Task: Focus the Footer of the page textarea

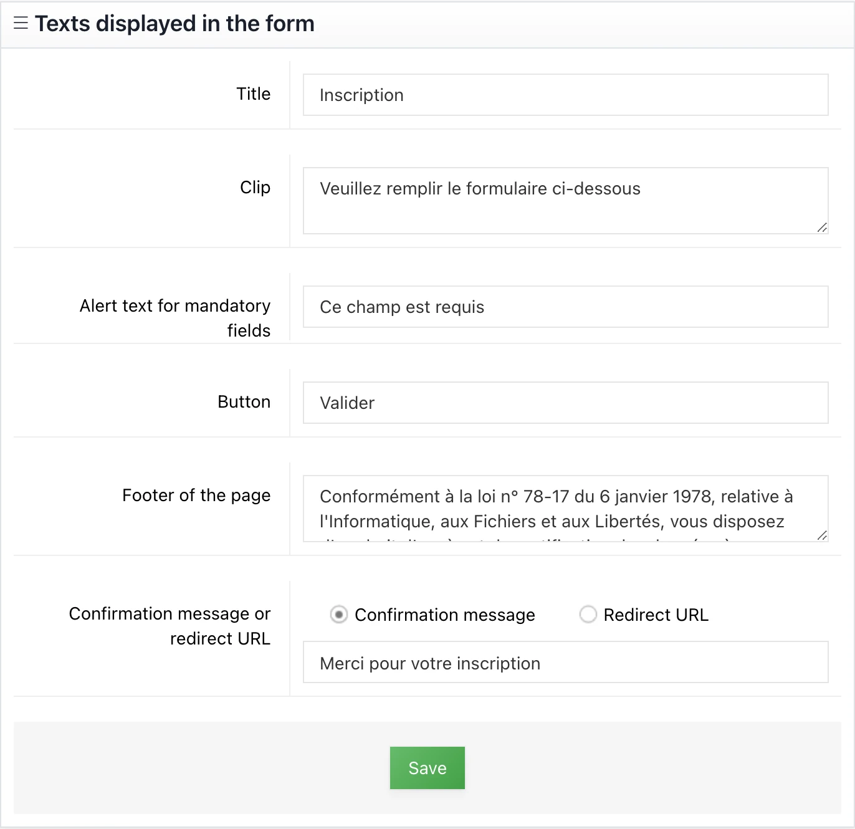Action: coord(565,509)
